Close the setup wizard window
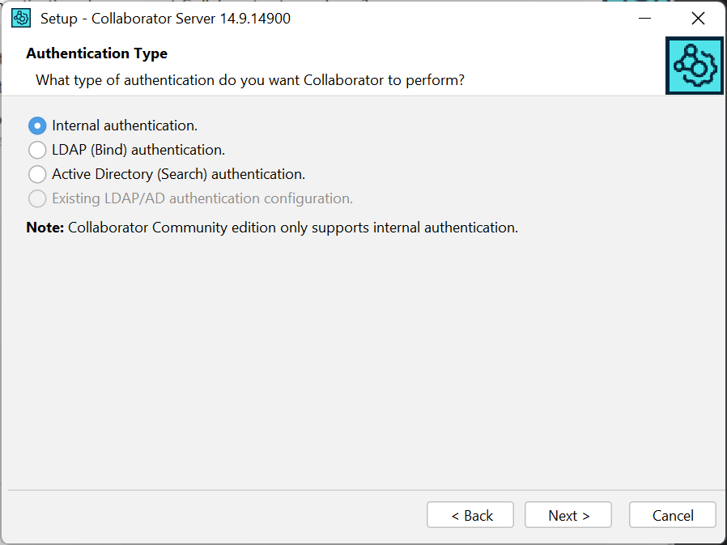 pos(698,17)
